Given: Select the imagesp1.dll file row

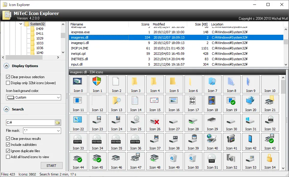Looking at the screenshot, I should click(x=176, y=43).
